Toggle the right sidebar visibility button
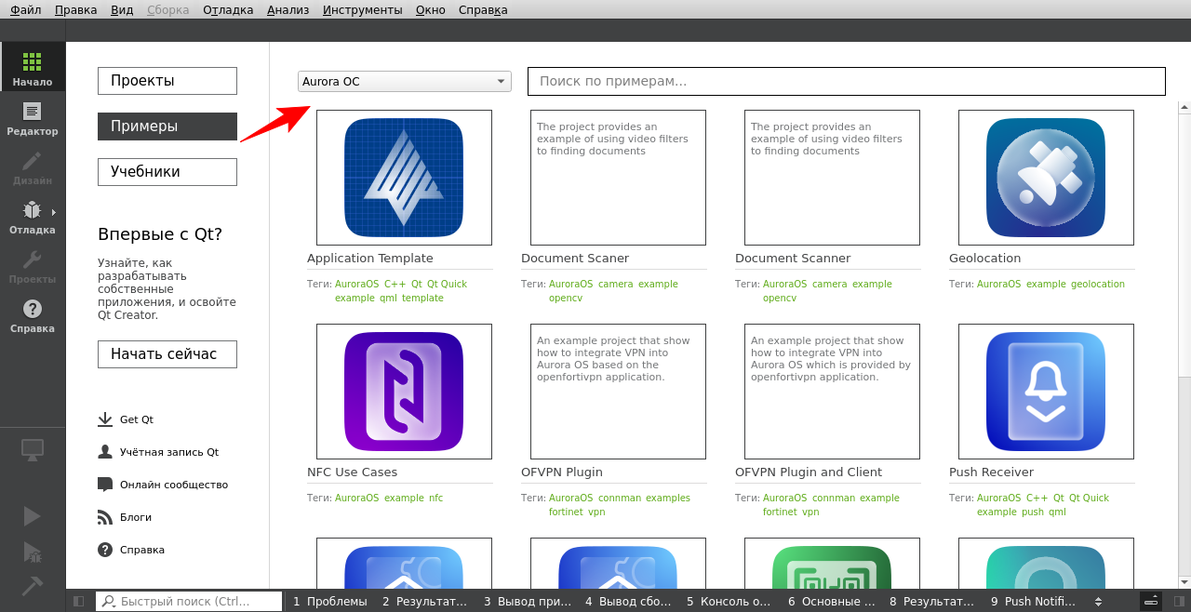 click(1179, 602)
